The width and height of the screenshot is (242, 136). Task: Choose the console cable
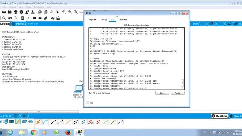pos(45,122)
